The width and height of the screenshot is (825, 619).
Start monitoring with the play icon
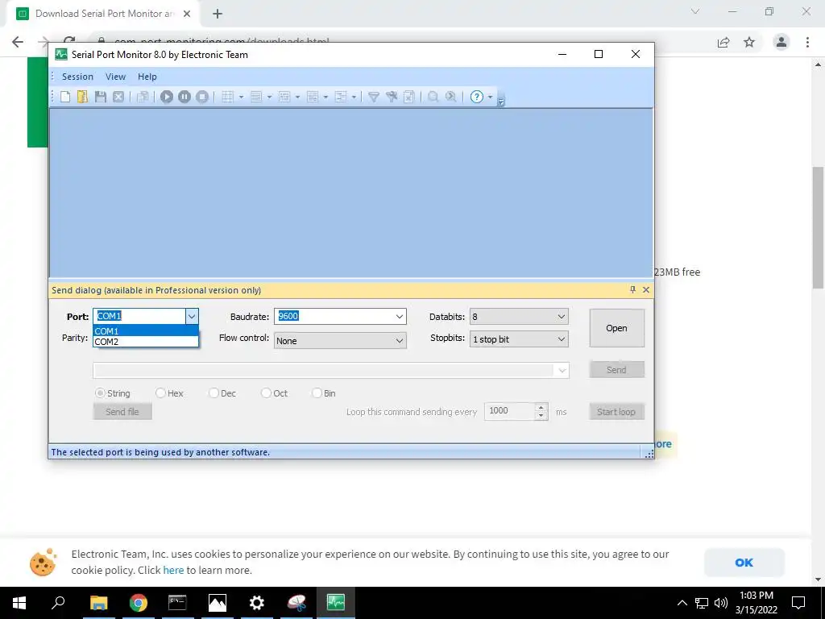coord(167,97)
